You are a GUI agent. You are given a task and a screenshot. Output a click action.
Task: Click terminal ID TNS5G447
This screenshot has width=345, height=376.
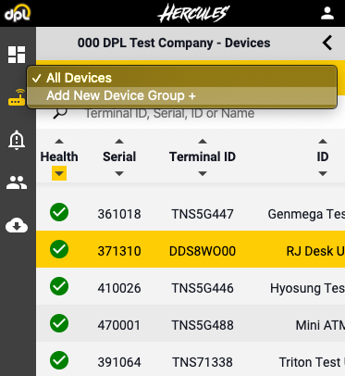(x=203, y=214)
